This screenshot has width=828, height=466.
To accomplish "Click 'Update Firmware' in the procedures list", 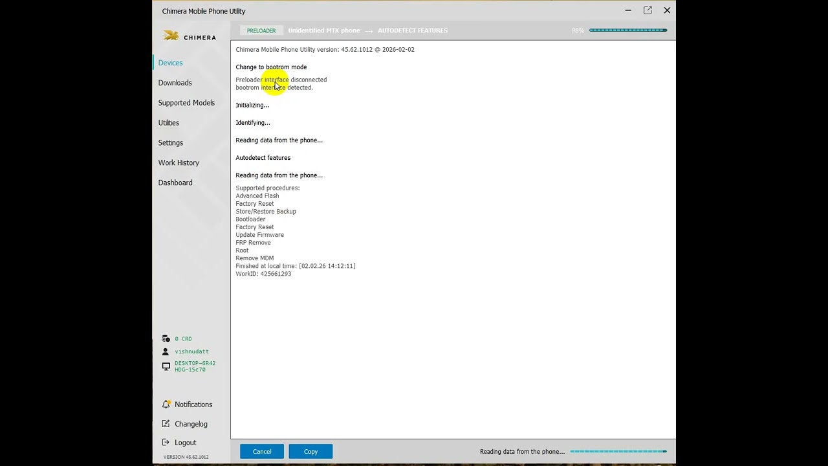I will pos(259,235).
